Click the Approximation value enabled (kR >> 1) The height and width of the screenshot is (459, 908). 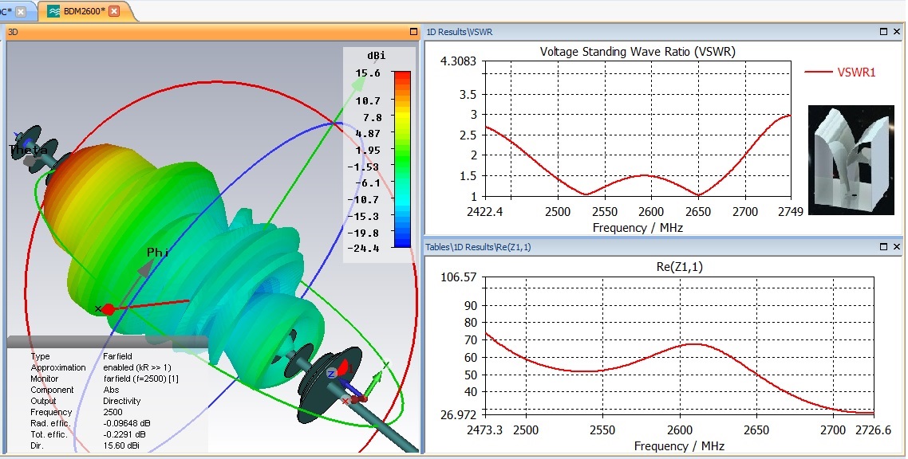click(137, 367)
